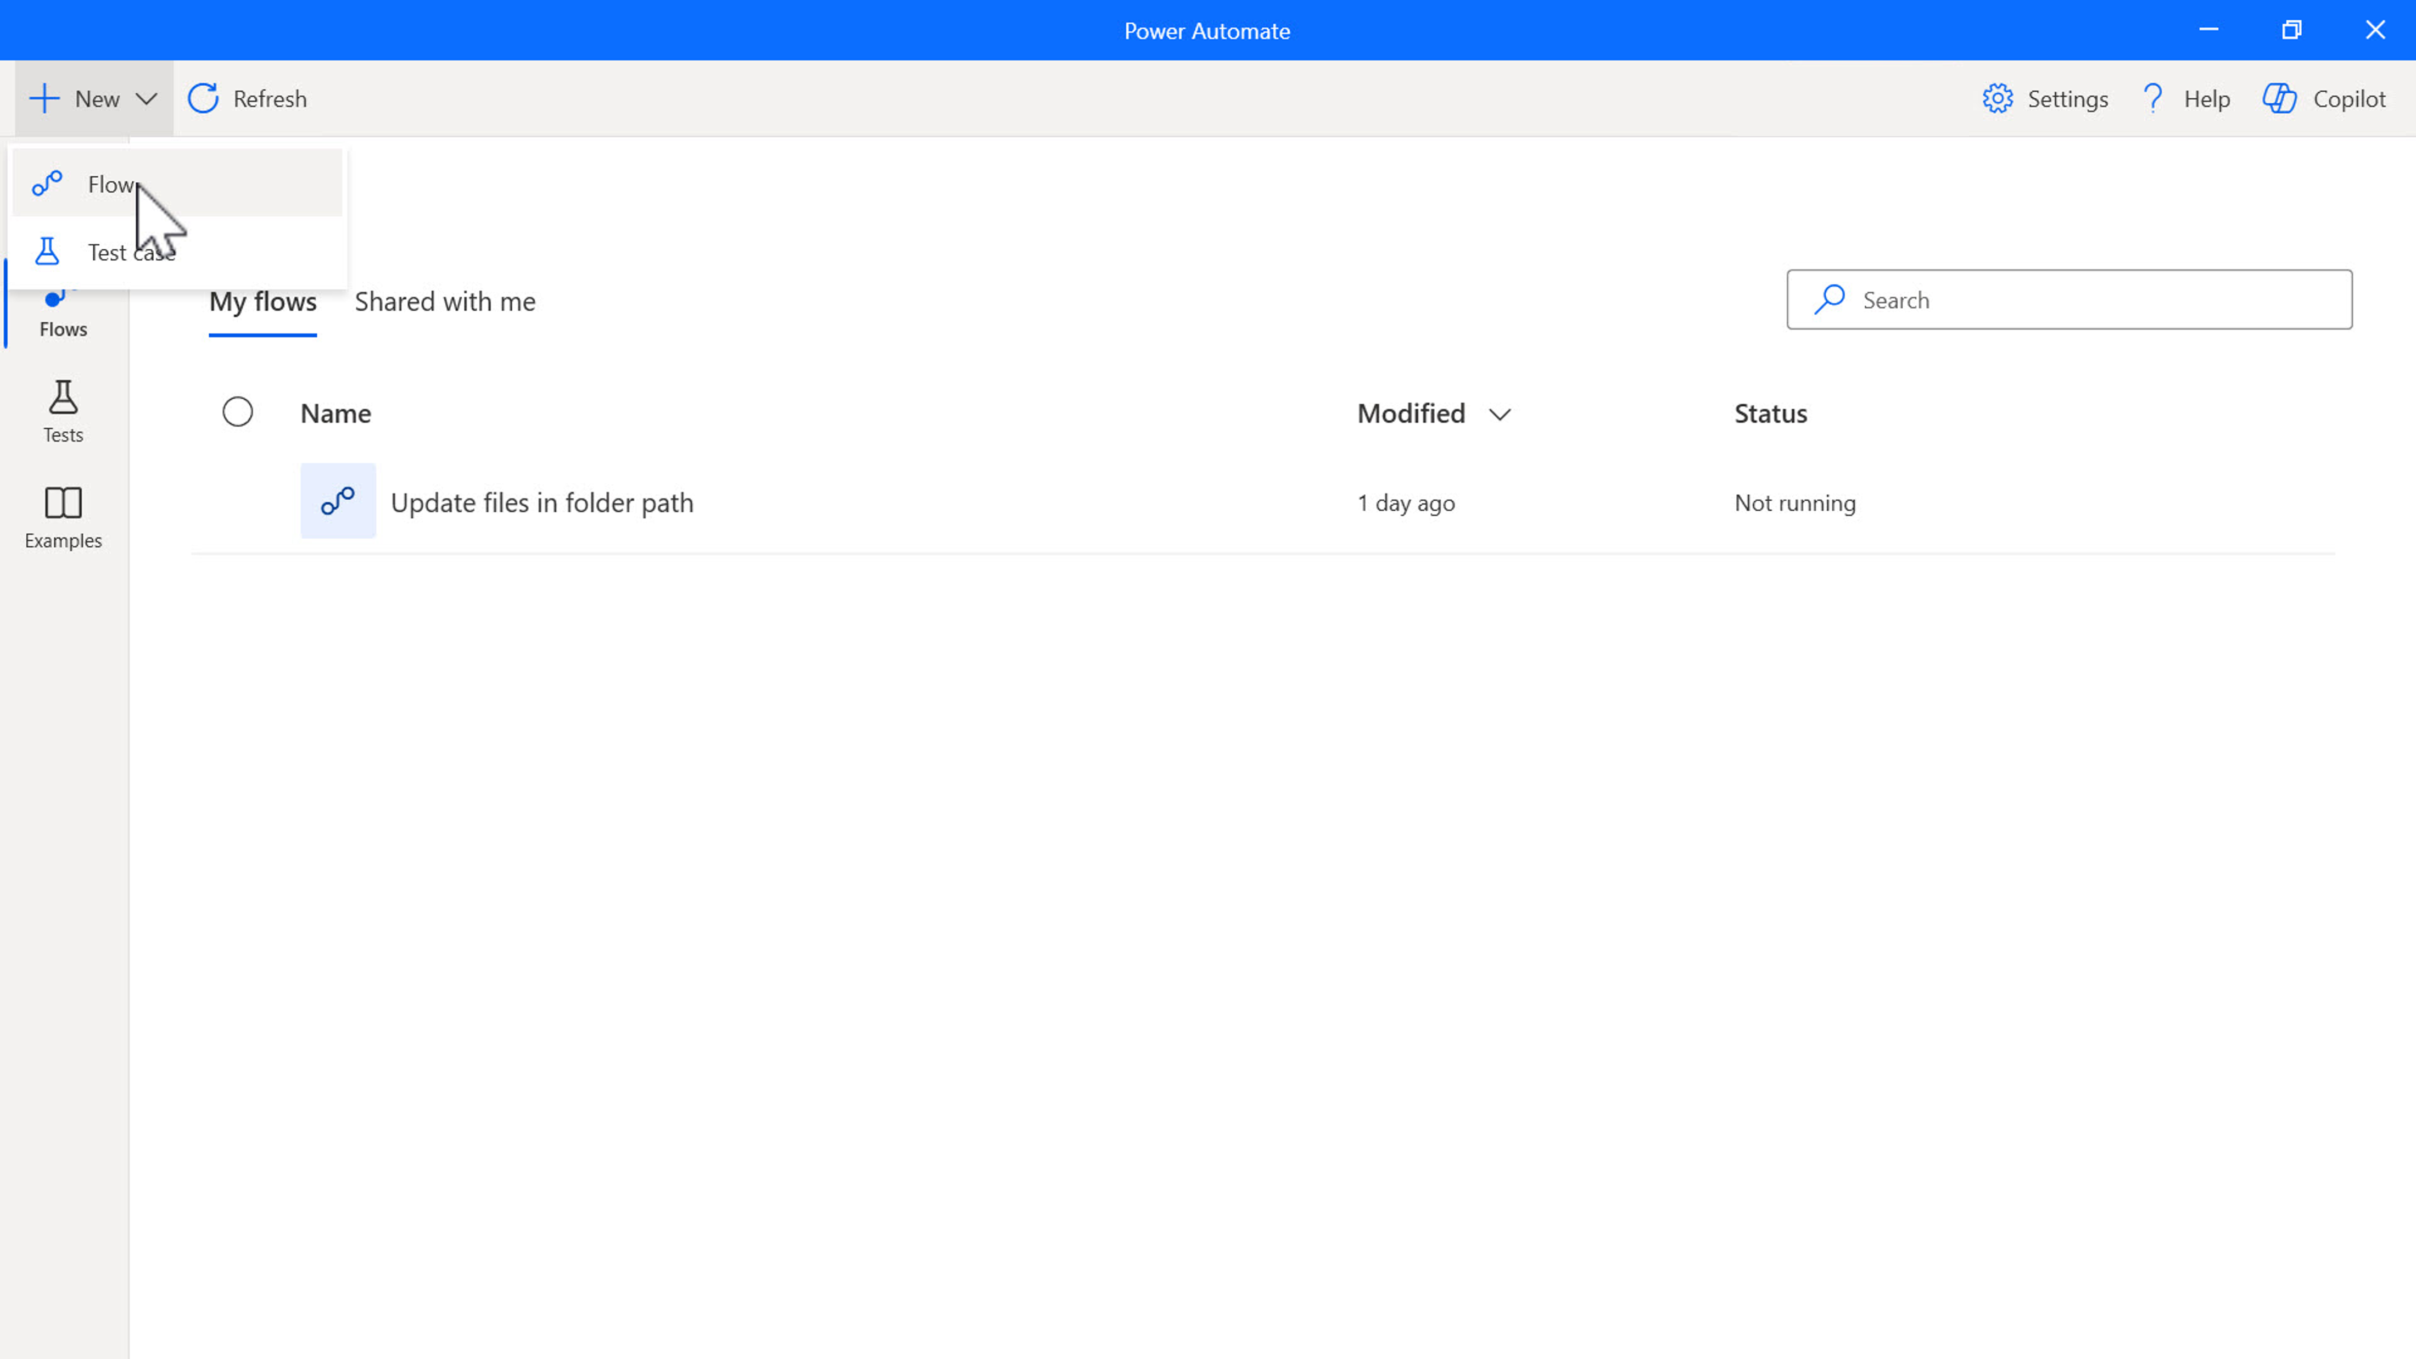Open the flow named Update files in folder path
Viewport: 2416px width, 1359px height.
[x=541, y=502]
